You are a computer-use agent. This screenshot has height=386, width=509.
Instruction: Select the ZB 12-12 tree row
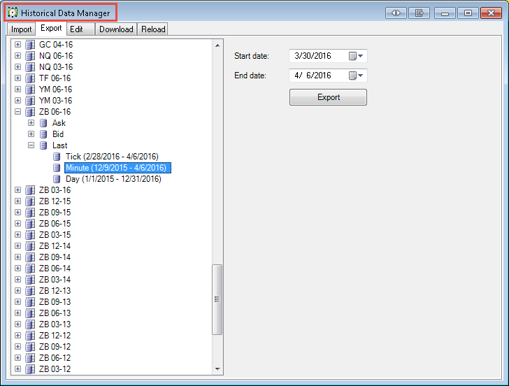tap(55, 336)
